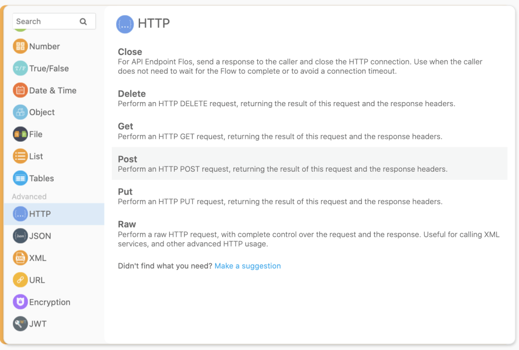This screenshot has width=519, height=350.
Task: Select the True/False category icon
Action: [x=20, y=68]
